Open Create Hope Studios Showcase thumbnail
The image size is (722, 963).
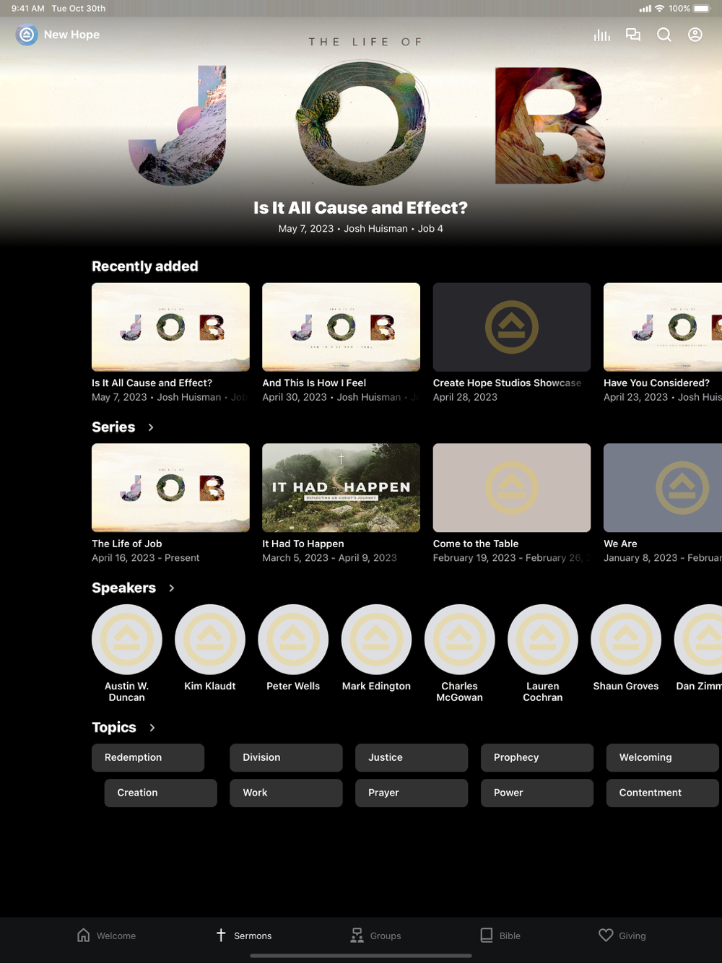(512, 327)
